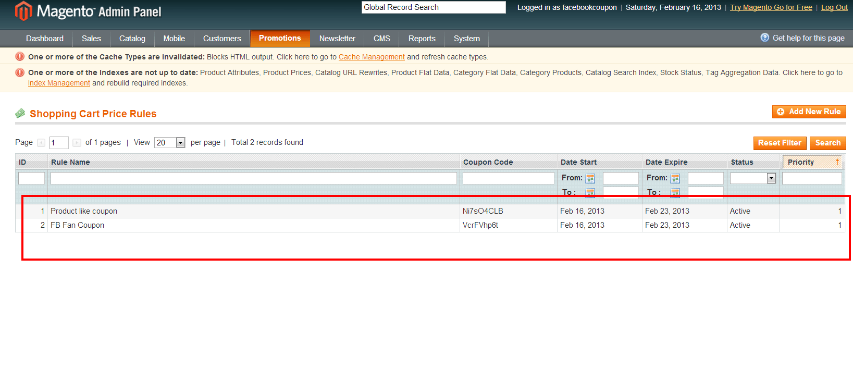Open the Mobile menu
This screenshot has width=853, height=381.
coord(174,39)
